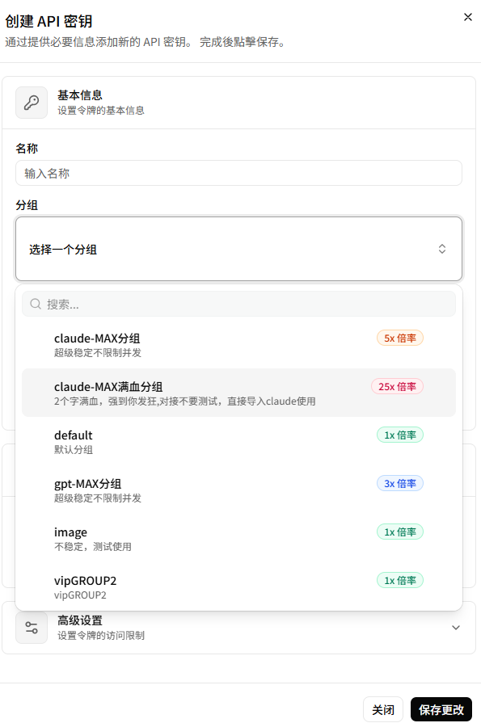Click the 25x 倍率 badge
Screen dimensions: 481x723
(397, 386)
